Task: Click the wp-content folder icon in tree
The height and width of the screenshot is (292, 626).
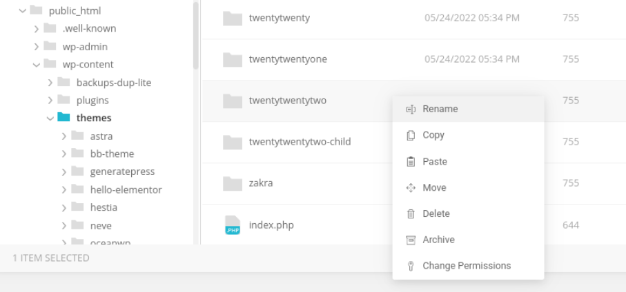Action: [50, 63]
